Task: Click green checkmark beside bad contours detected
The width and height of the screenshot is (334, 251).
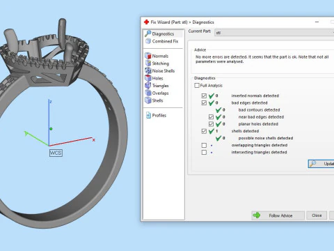Action: click(218, 109)
